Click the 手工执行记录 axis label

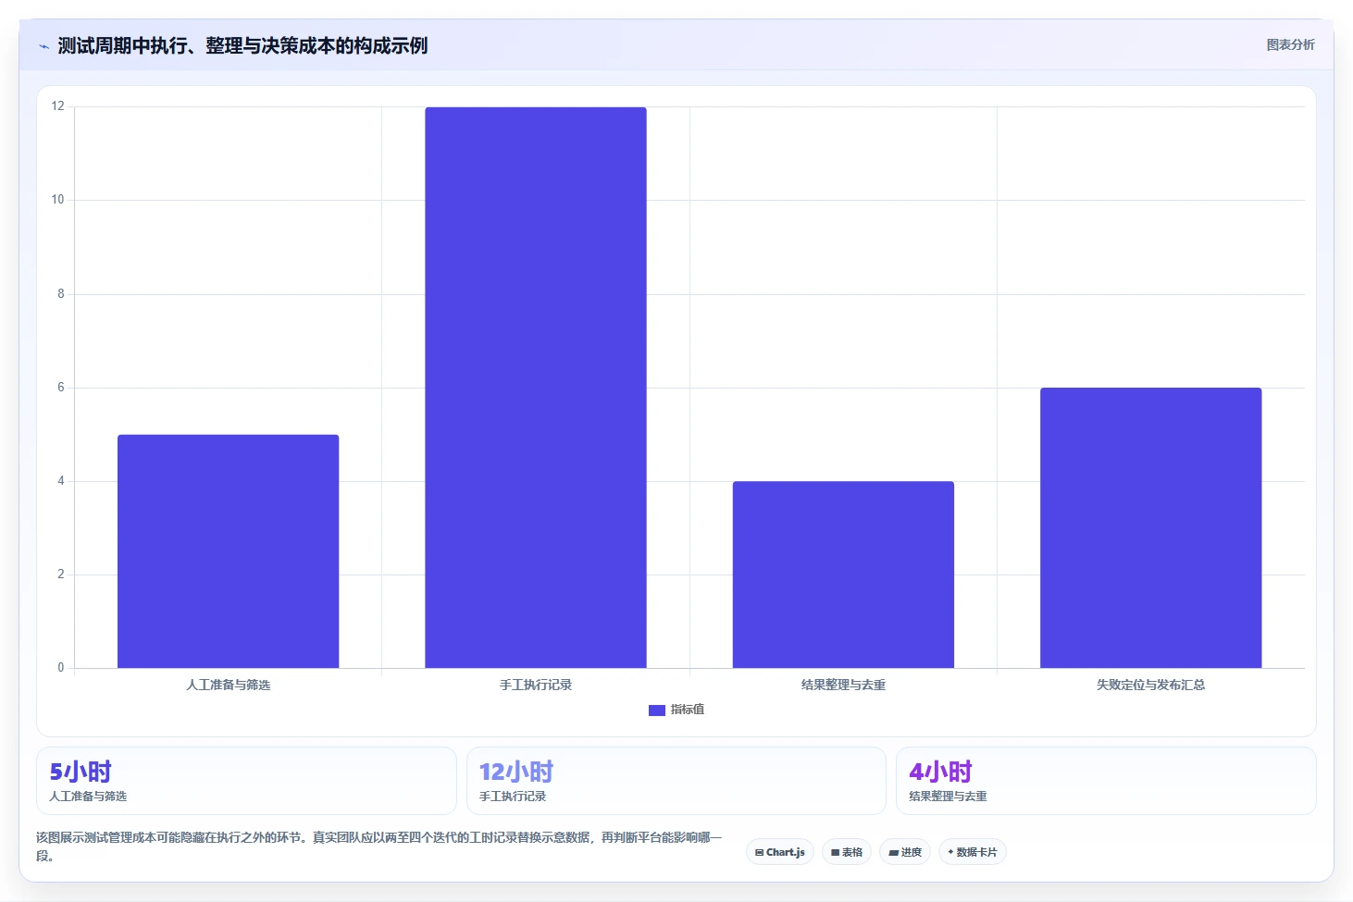click(x=536, y=685)
